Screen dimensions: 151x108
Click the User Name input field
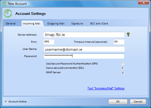point(84,49)
